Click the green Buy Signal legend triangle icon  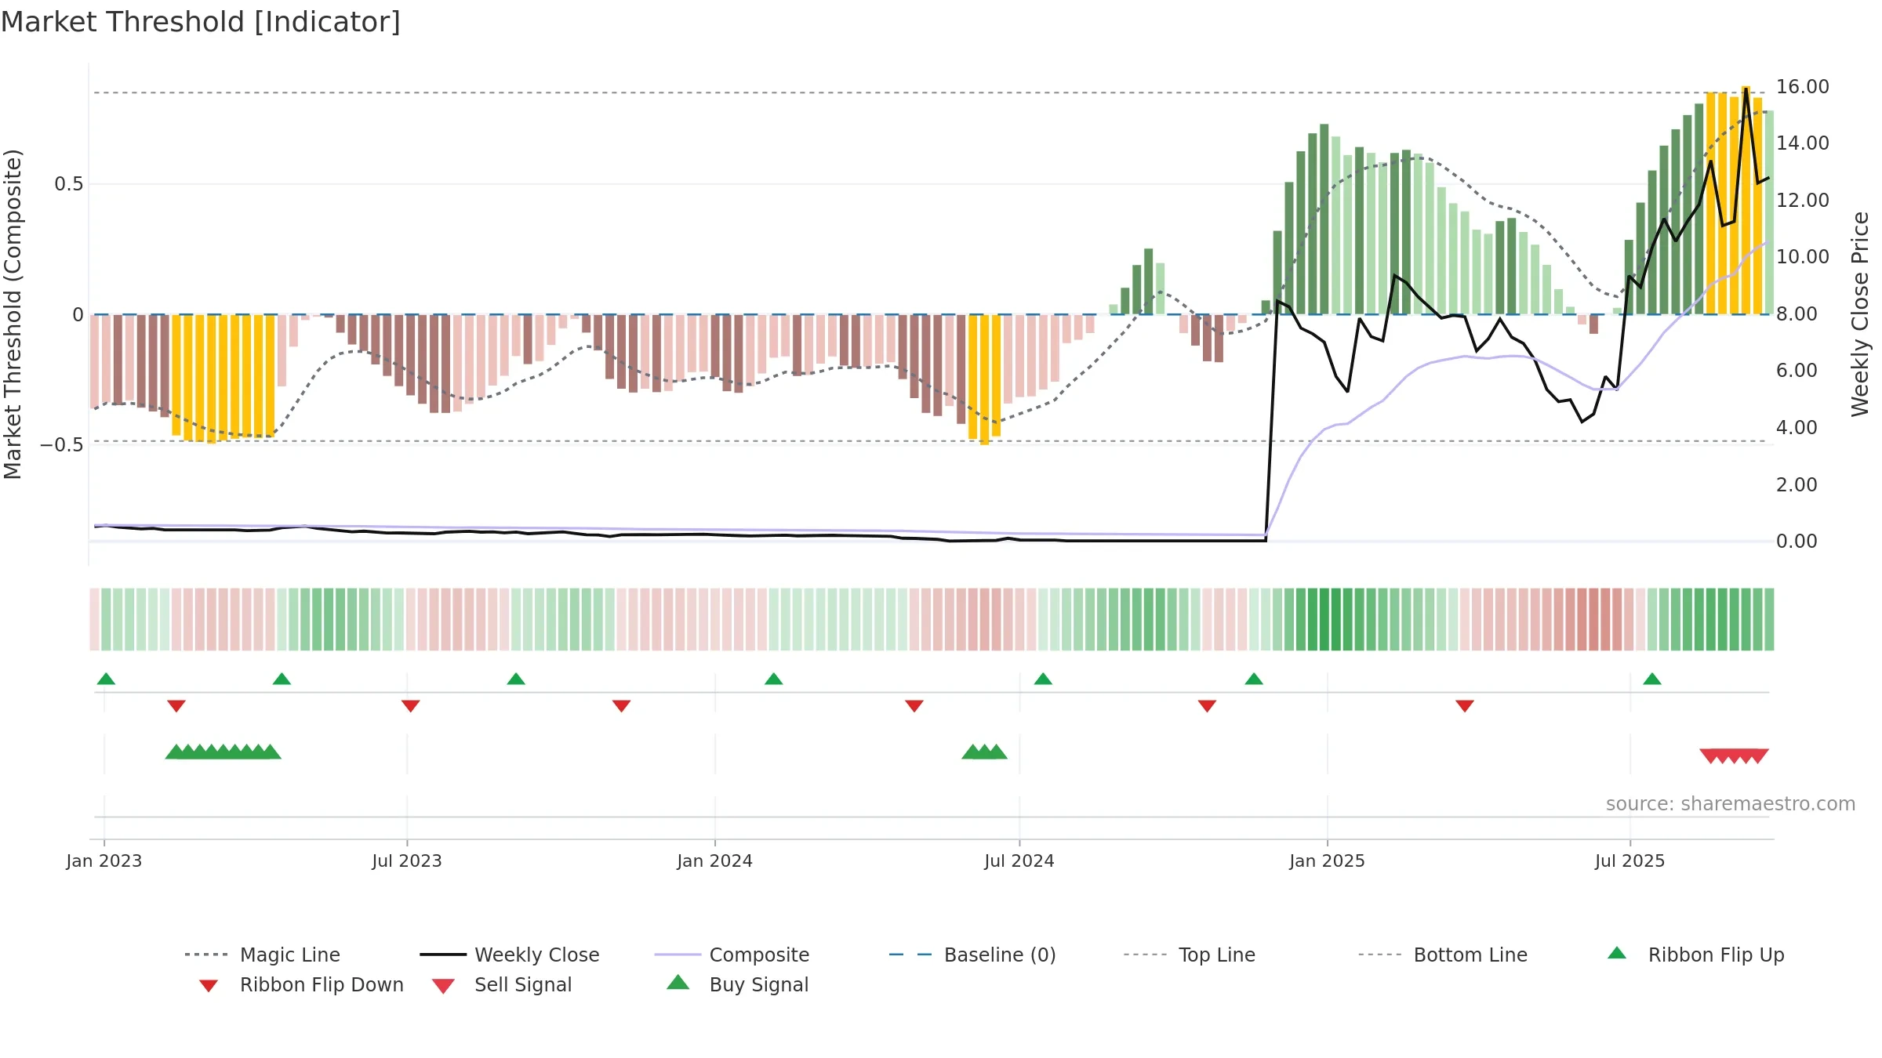pos(678,982)
